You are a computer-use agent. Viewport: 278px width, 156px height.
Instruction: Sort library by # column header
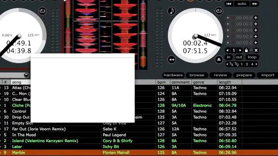coord(6,82)
